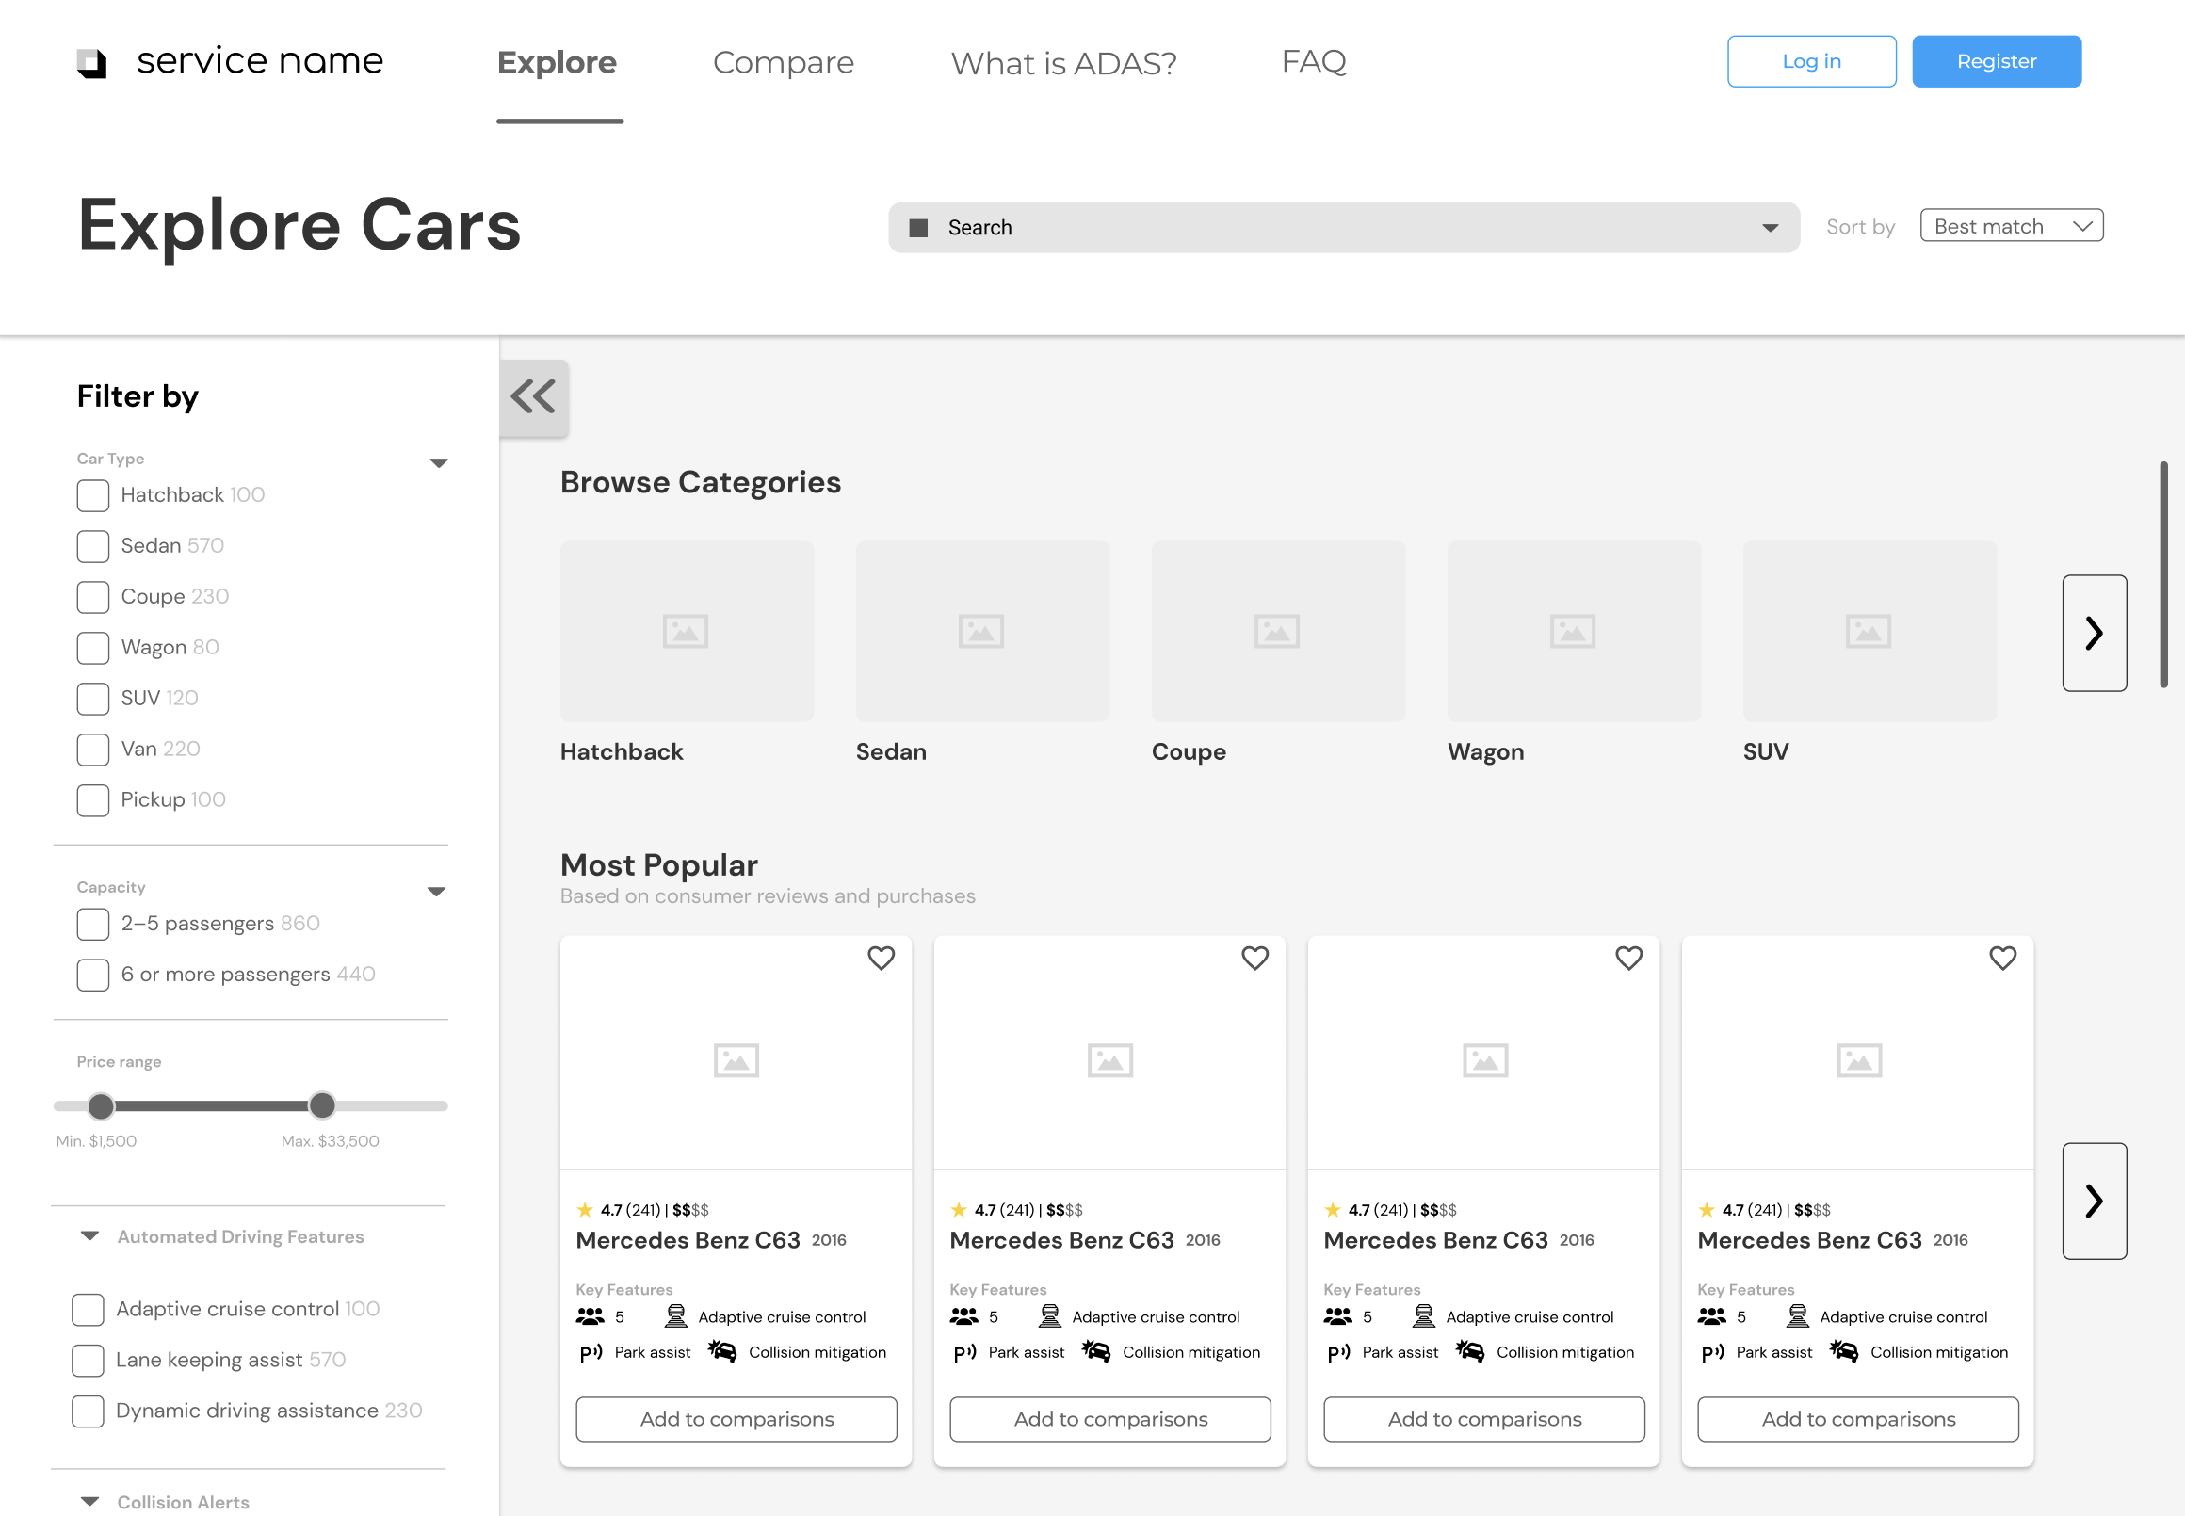Enable Lane keeping assist filter checkbox
This screenshot has height=1516, width=2185.
(x=89, y=1361)
